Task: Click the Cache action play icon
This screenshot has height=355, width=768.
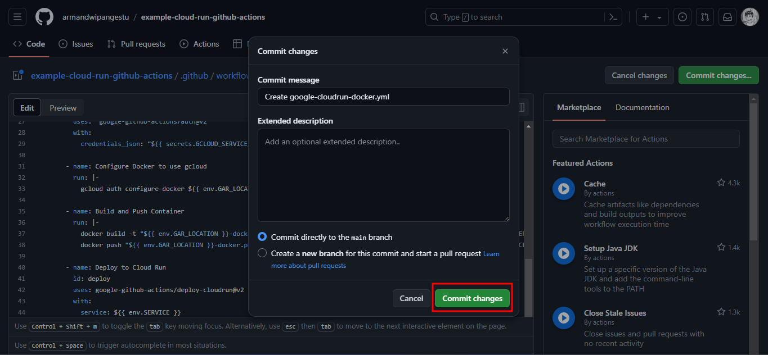Action: click(563, 189)
